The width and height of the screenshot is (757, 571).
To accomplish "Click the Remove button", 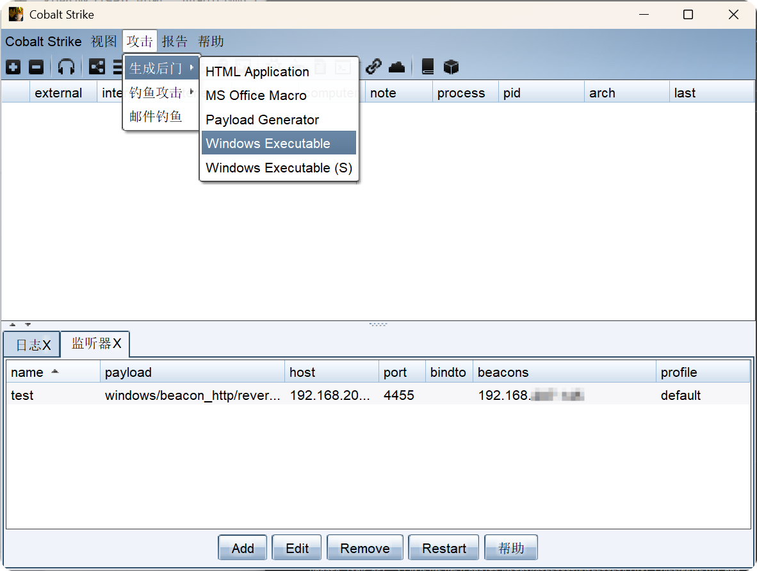I will point(365,548).
